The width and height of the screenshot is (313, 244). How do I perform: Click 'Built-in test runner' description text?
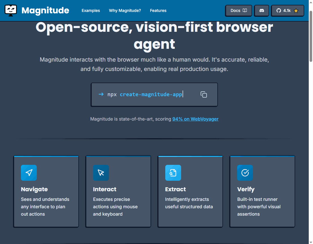[x=259, y=207]
